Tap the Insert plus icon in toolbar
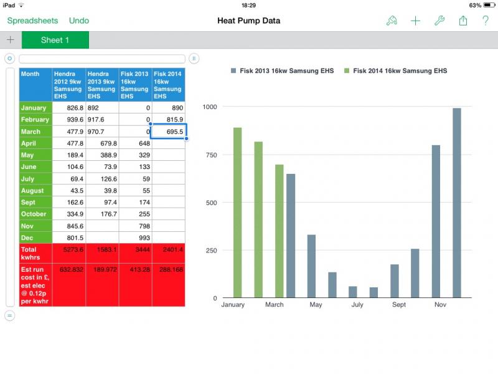The height and width of the screenshot is (374, 498). click(x=415, y=21)
